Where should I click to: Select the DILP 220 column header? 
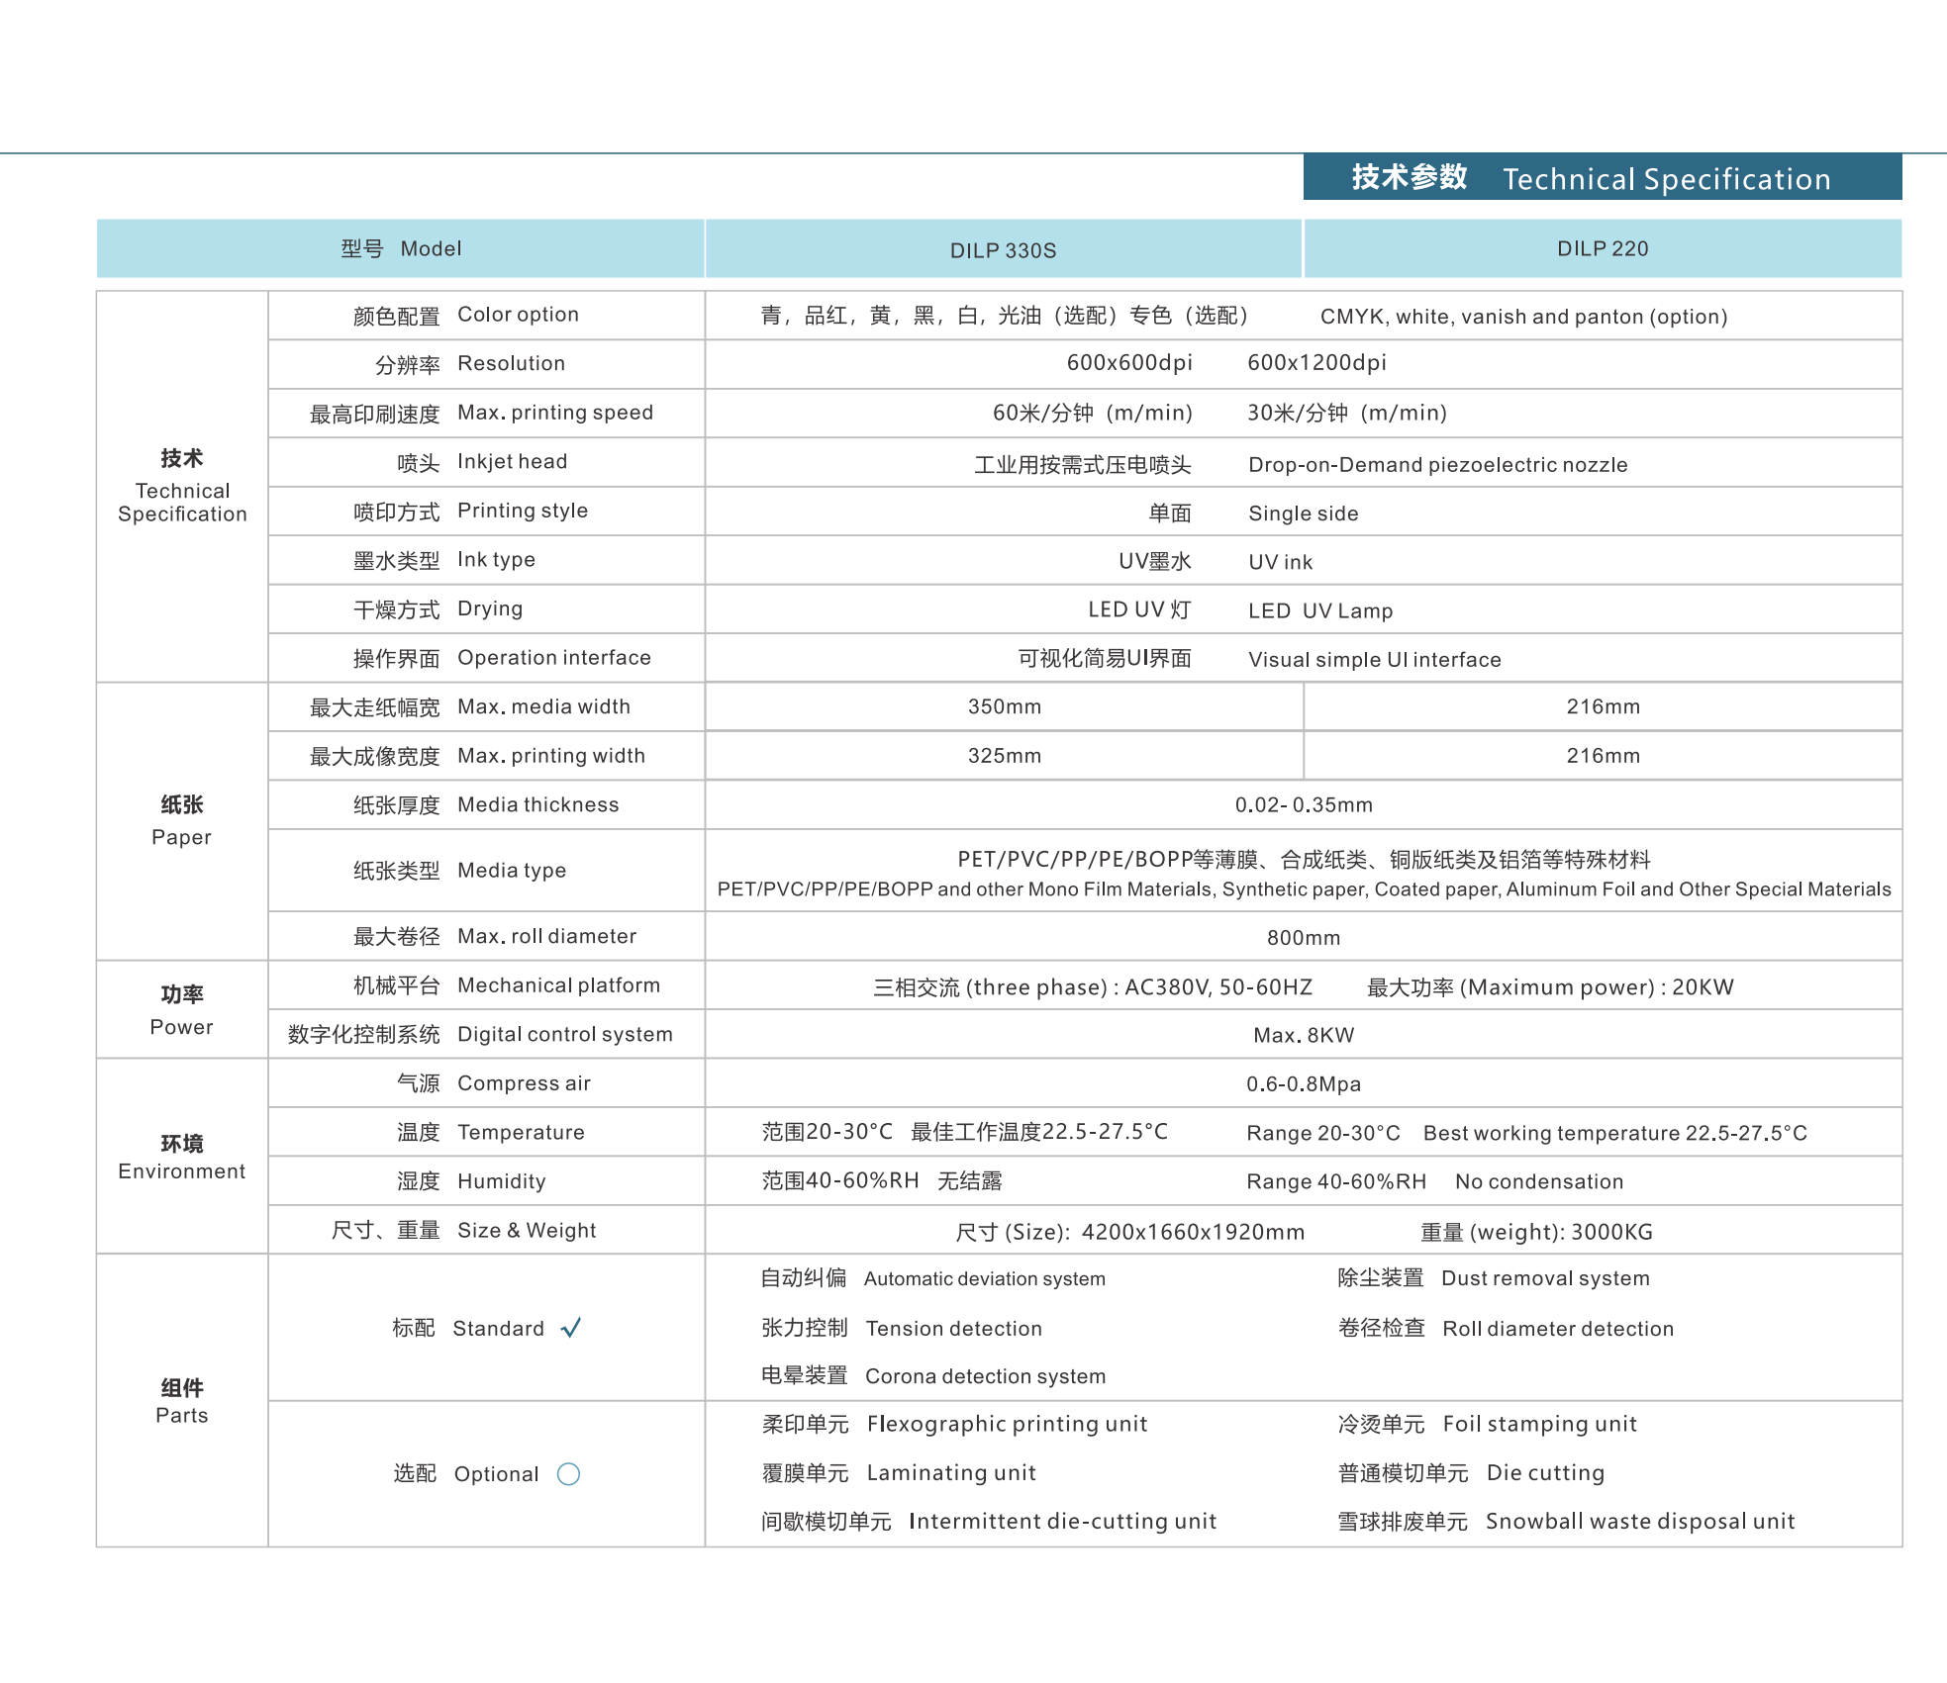[x=1602, y=249]
